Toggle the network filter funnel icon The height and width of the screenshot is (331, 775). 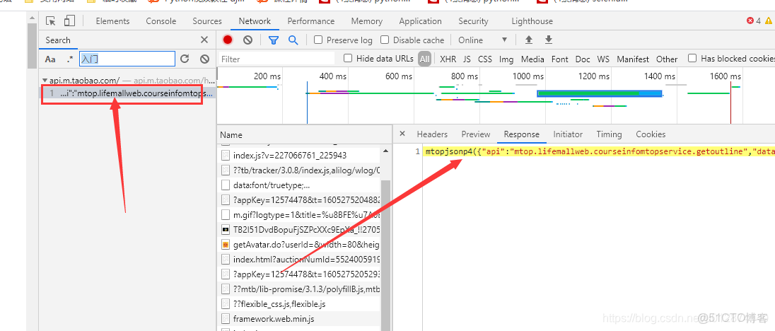[274, 40]
